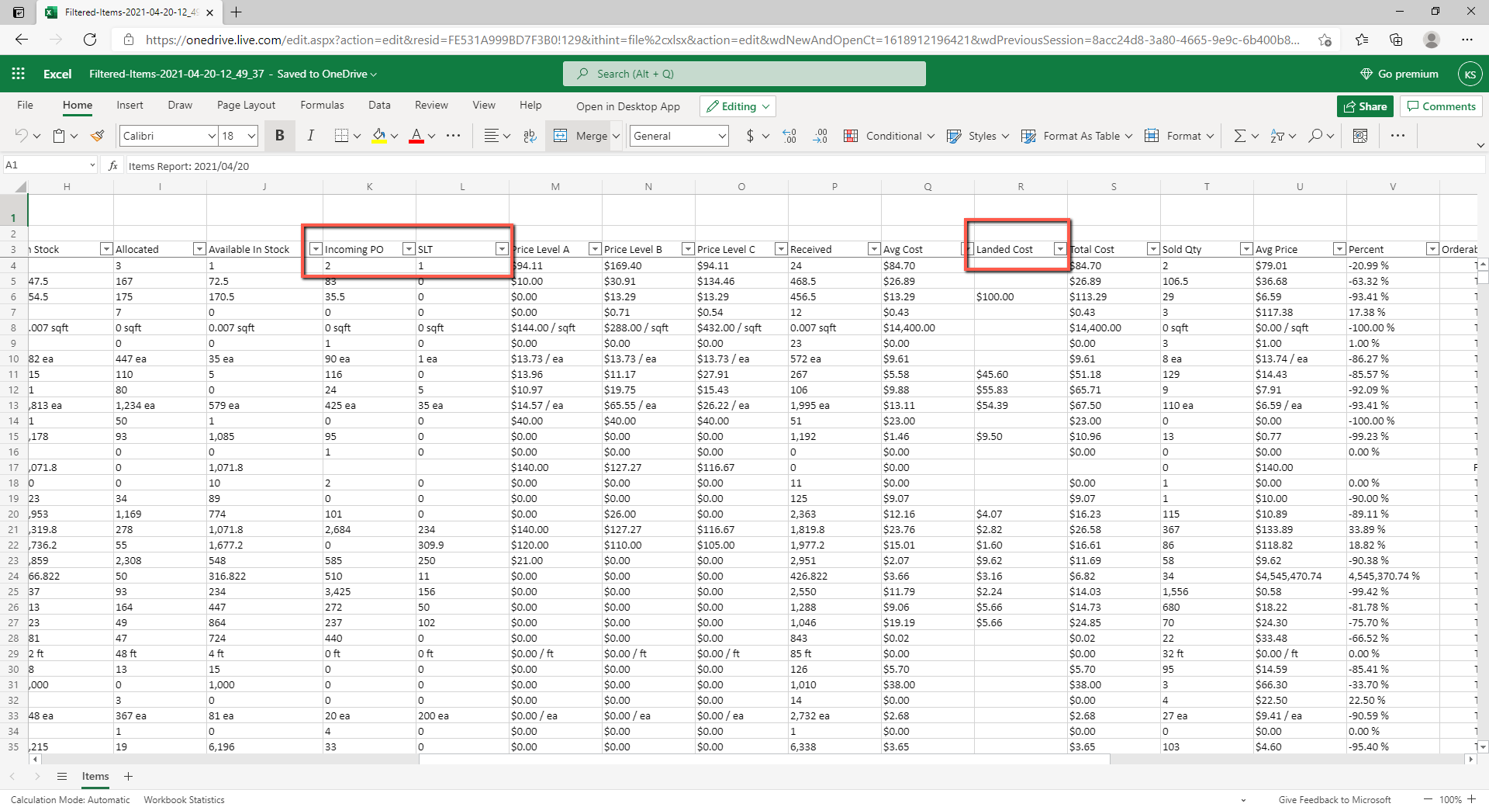1489x807 pixels.
Task: Click the AutoSum sigma icon
Action: pyautogui.click(x=1239, y=136)
